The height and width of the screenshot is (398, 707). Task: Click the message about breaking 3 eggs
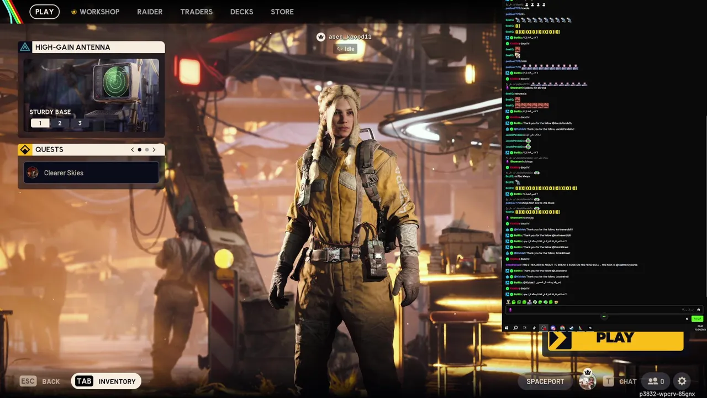point(571,265)
